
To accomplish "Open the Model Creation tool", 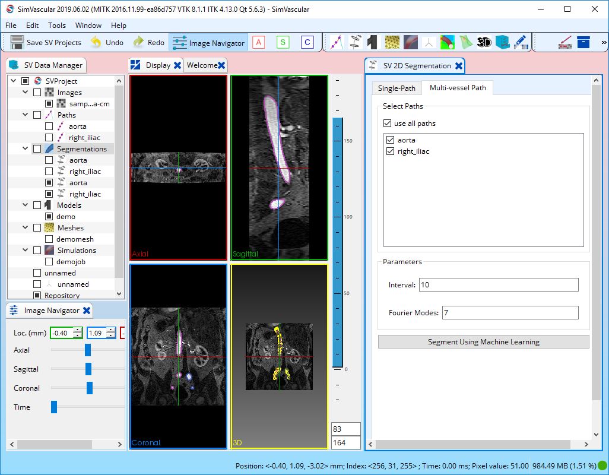I will click(x=372, y=43).
